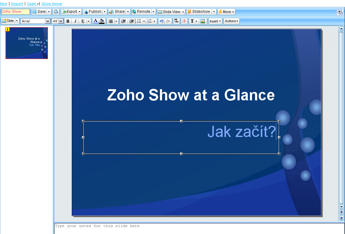Toggle underline formatting

(x=83, y=21)
